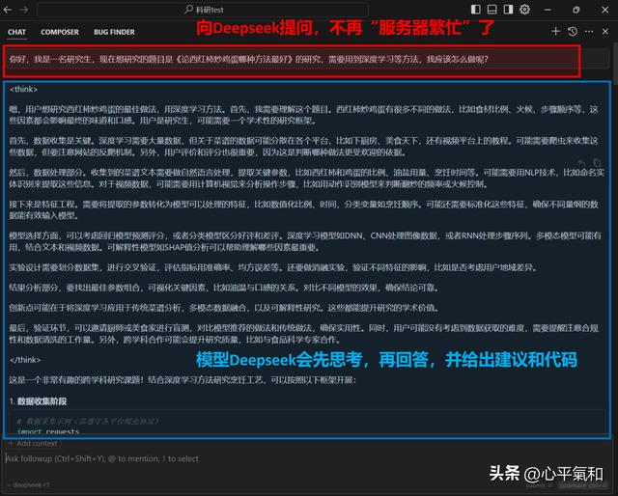Click the user question message box
Viewport: 618px width, 496px height.
click(x=290, y=60)
